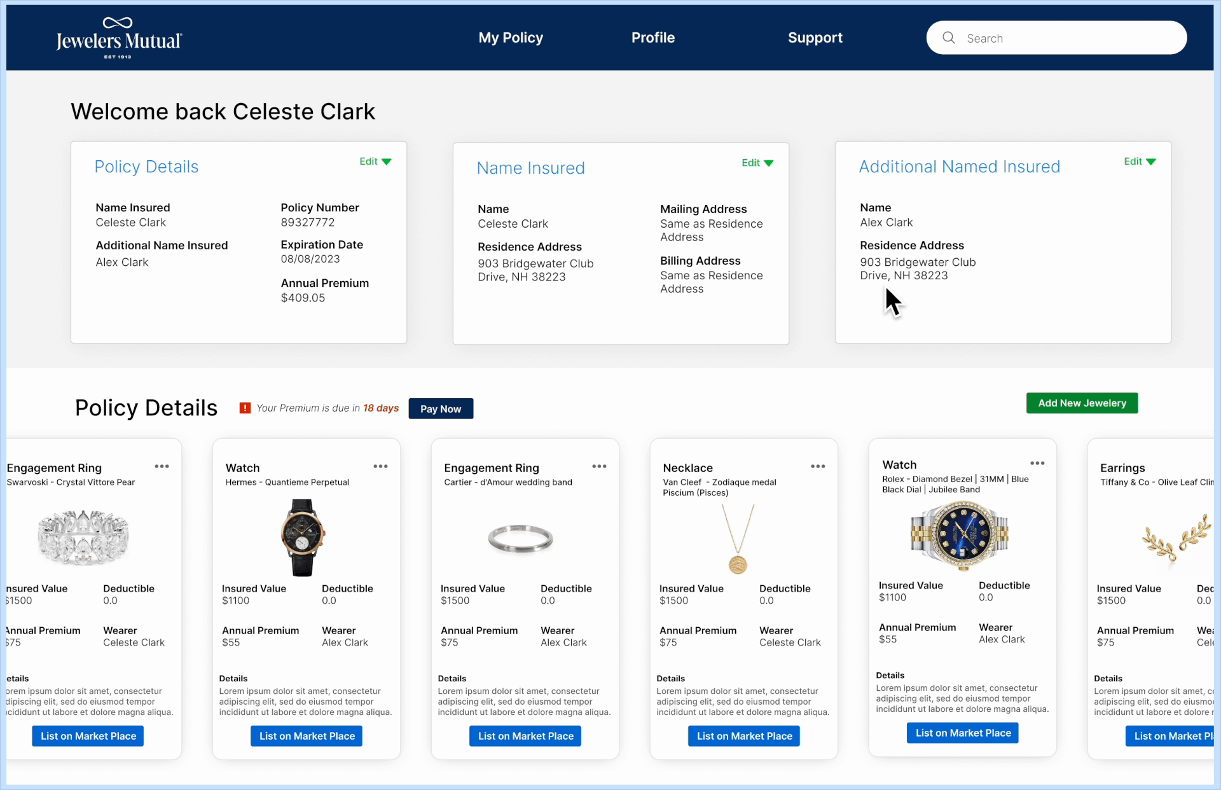Click the red premium due alert icon

tap(245, 408)
